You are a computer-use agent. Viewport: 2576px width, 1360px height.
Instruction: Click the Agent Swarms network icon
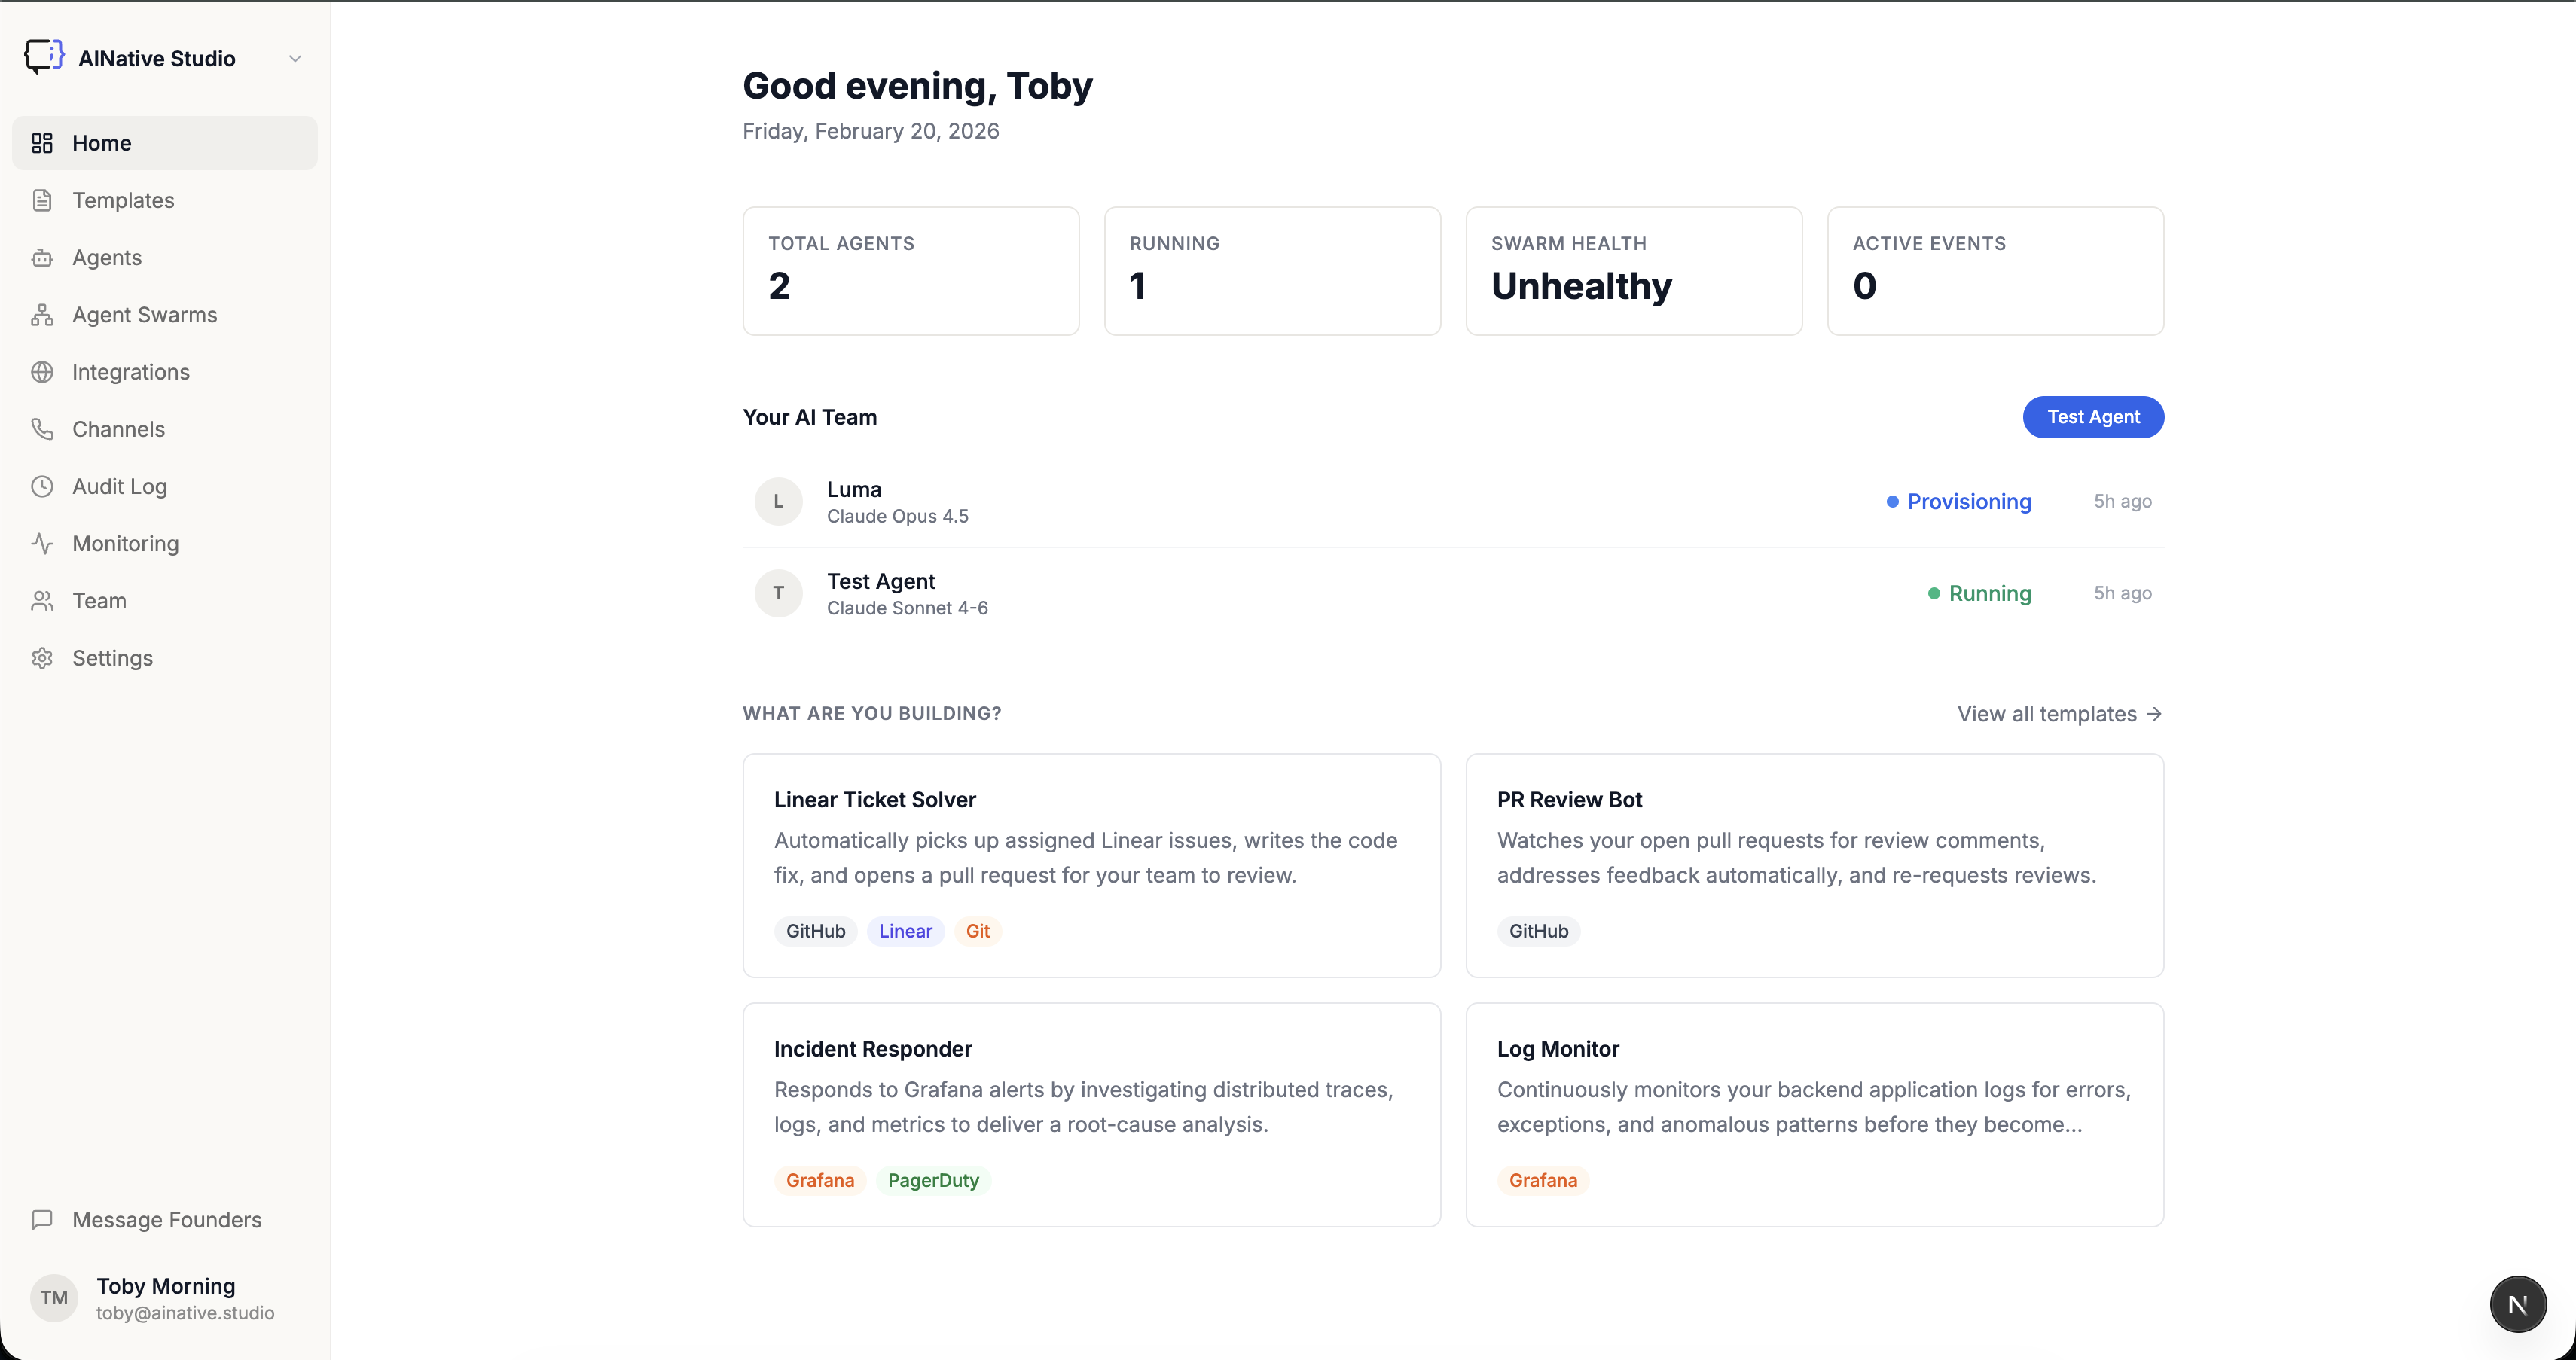pyautogui.click(x=42, y=315)
